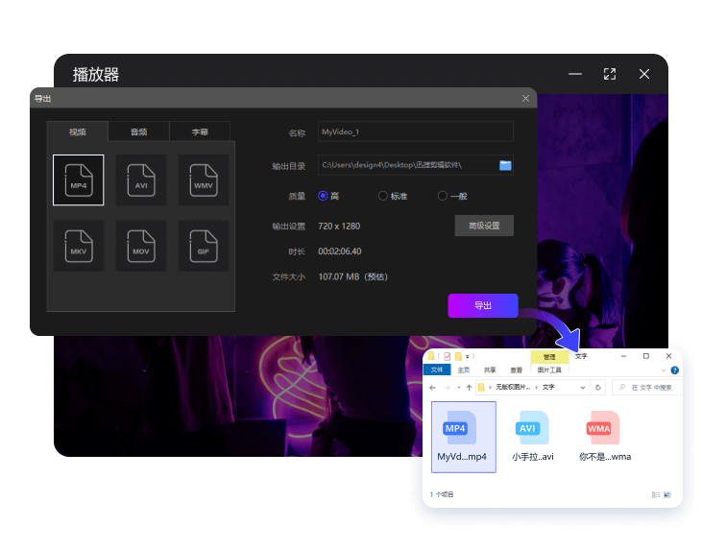Open the 图片工具 ribbon tab

pos(549,370)
